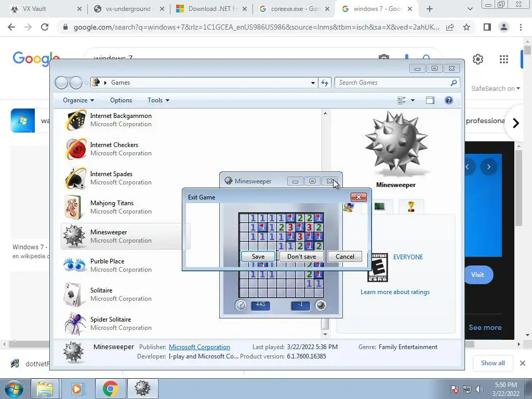Click Minesweeper taskbar icon
The width and height of the screenshot is (532, 399).
click(x=142, y=389)
